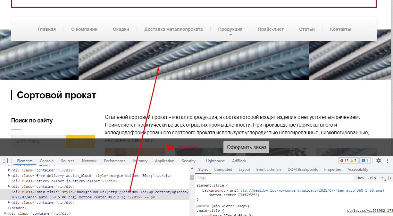393x216 pixels.
Task: Open the DevTools three-dot customize menu
Action: pos(388,161)
